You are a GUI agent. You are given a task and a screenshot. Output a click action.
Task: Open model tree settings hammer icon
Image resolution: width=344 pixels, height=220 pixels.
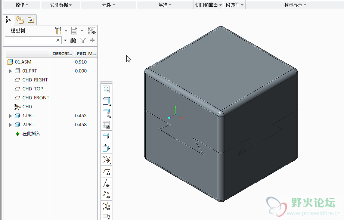click(58, 31)
